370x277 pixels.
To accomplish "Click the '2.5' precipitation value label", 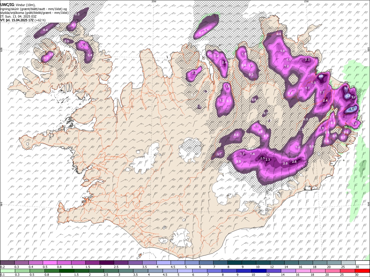I will 262,158.
